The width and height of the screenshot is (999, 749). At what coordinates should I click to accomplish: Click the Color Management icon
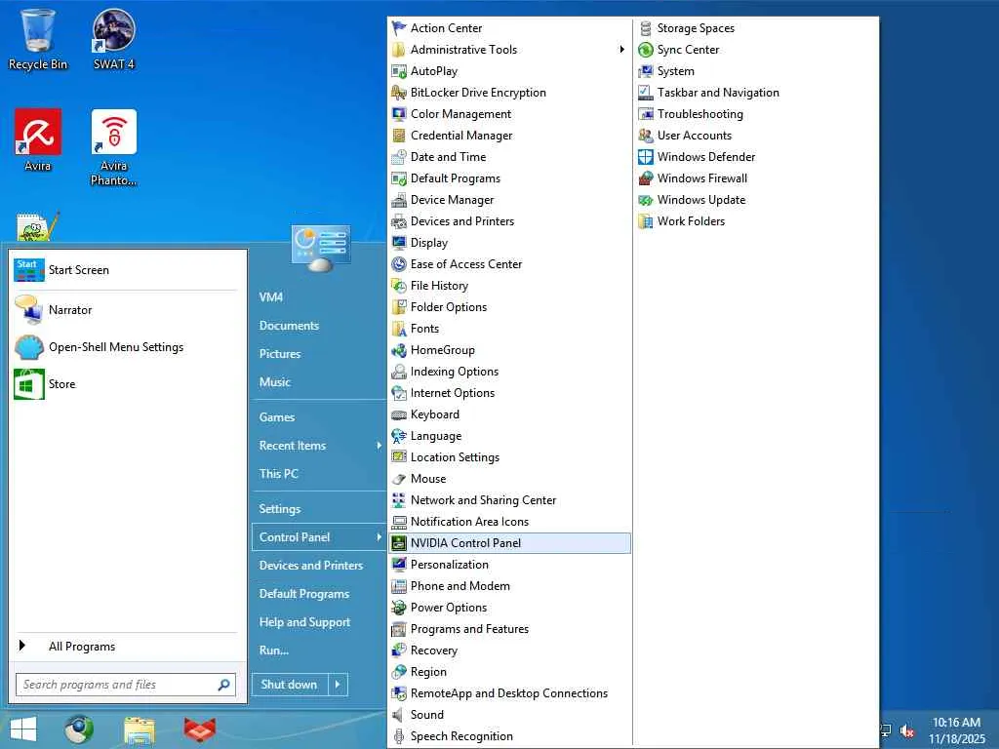[399, 114]
